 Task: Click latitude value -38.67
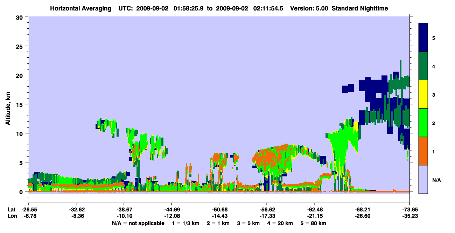coord(124,210)
